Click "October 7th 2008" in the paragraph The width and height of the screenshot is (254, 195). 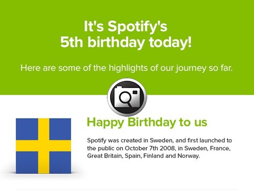click(x=150, y=148)
